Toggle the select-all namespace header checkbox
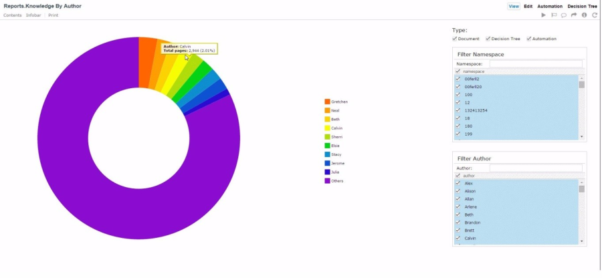Viewport: 602px width, 278px height. coord(458,71)
